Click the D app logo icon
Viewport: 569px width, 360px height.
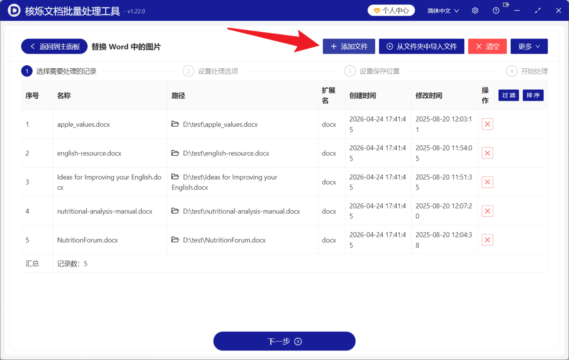point(14,10)
